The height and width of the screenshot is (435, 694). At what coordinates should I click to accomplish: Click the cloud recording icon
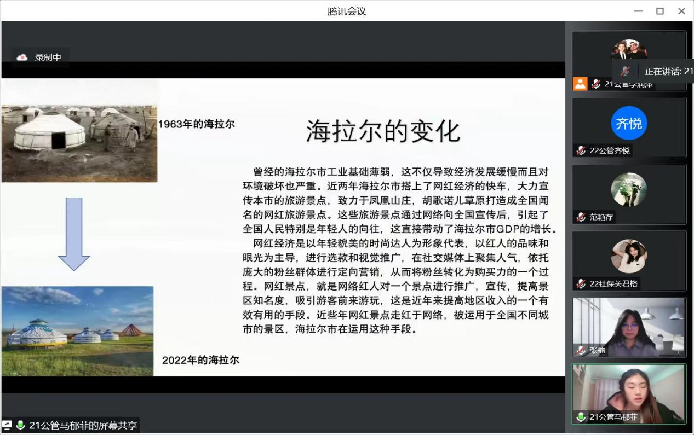coord(22,57)
